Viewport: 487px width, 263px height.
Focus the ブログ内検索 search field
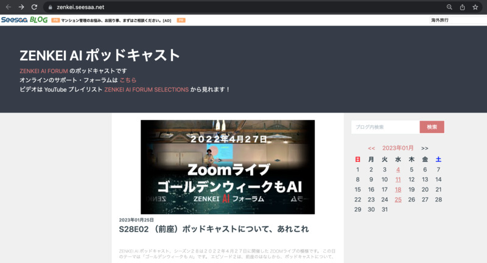(x=385, y=127)
